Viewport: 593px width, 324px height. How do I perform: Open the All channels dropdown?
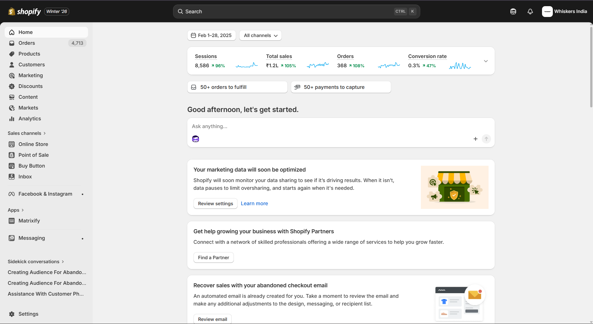coord(260,35)
